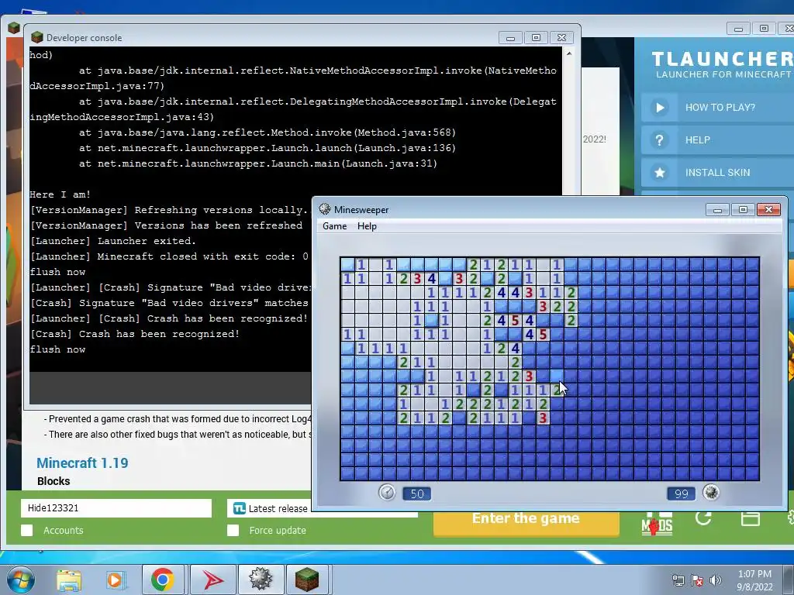794x595 pixels.
Task: Click the username field Hide123321
Action: click(x=116, y=508)
